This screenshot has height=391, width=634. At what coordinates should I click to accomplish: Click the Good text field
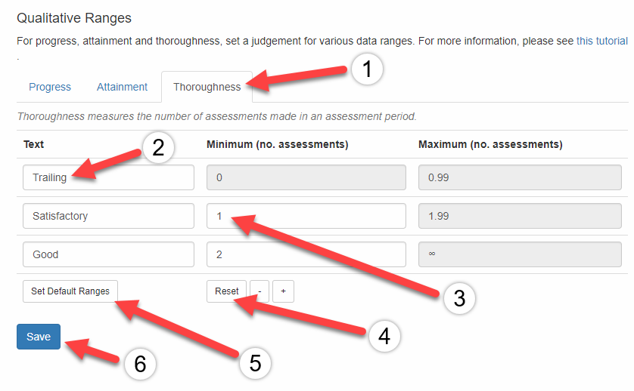tap(108, 254)
